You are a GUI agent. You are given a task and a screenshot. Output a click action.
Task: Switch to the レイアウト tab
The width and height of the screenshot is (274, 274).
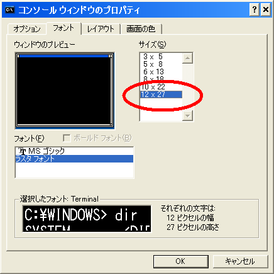101,29
